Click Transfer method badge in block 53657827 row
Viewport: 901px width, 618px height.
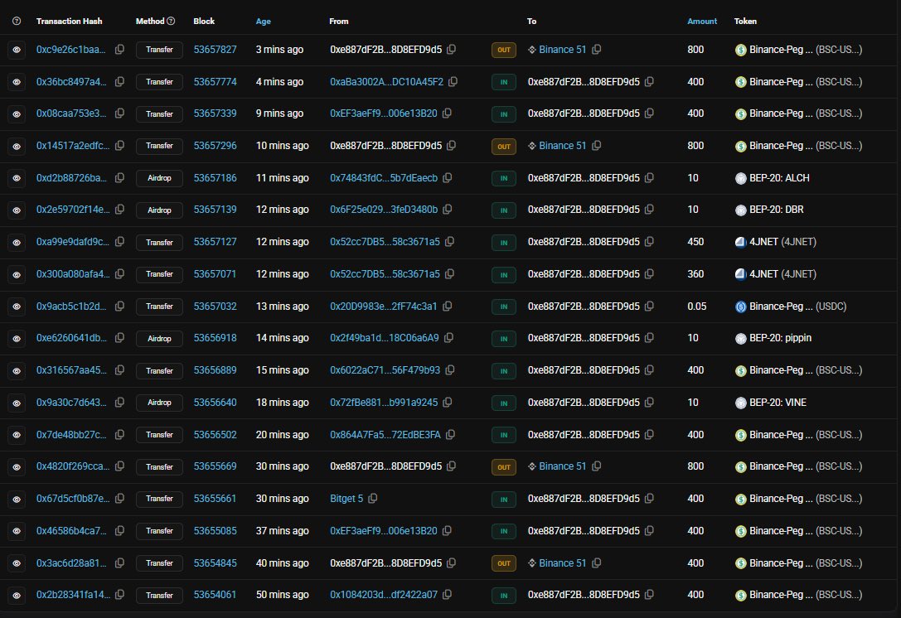[159, 50]
